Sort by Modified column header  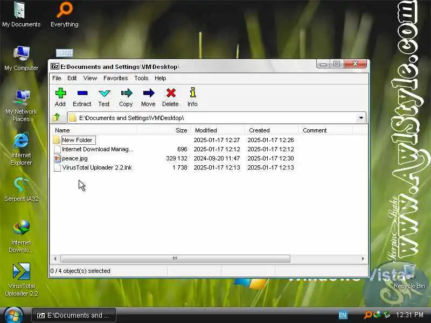coord(218,130)
